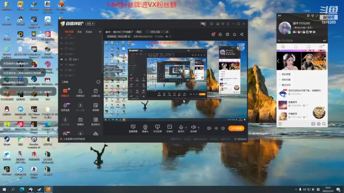Click the orange start-streaming button
Screen dimensions: 344x193
click(x=236, y=128)
